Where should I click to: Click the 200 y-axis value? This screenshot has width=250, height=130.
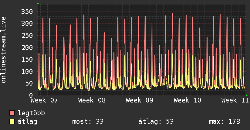[x=27, y=47]
